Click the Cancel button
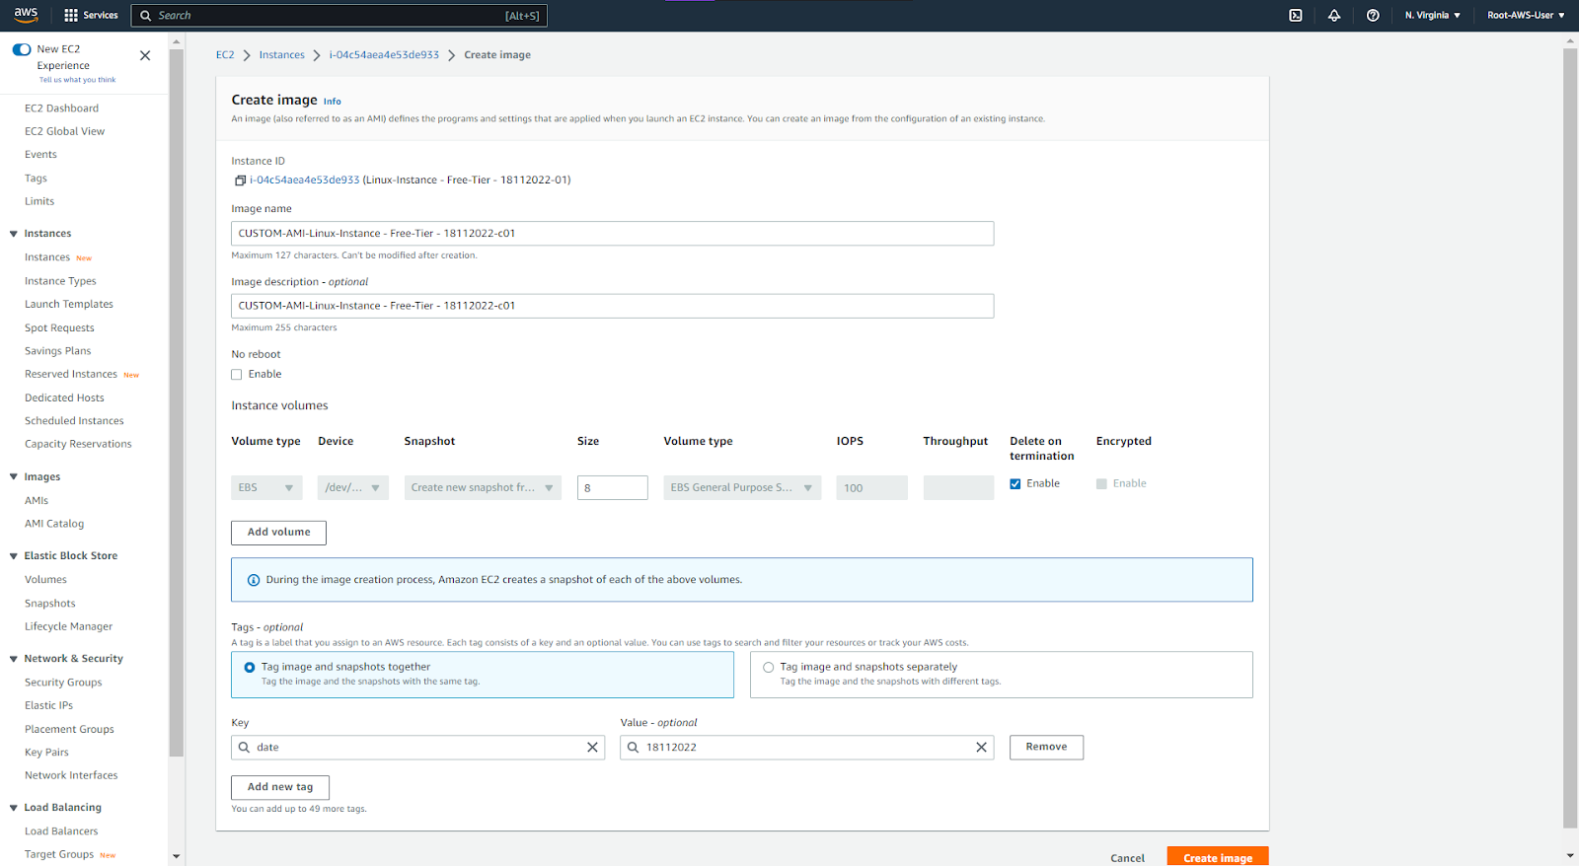Viewport: 1579px width, 866px height. 1127,858
